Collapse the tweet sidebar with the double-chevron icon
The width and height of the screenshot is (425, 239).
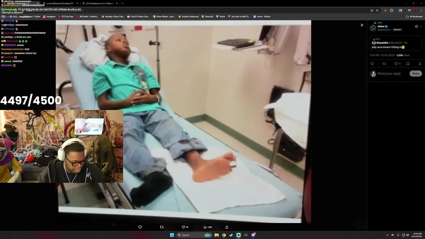(362, 25)
